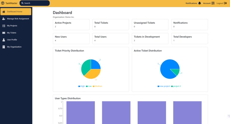230x124 pixels.
Task: Click the My Organization building icon
Action: point(4,47)
